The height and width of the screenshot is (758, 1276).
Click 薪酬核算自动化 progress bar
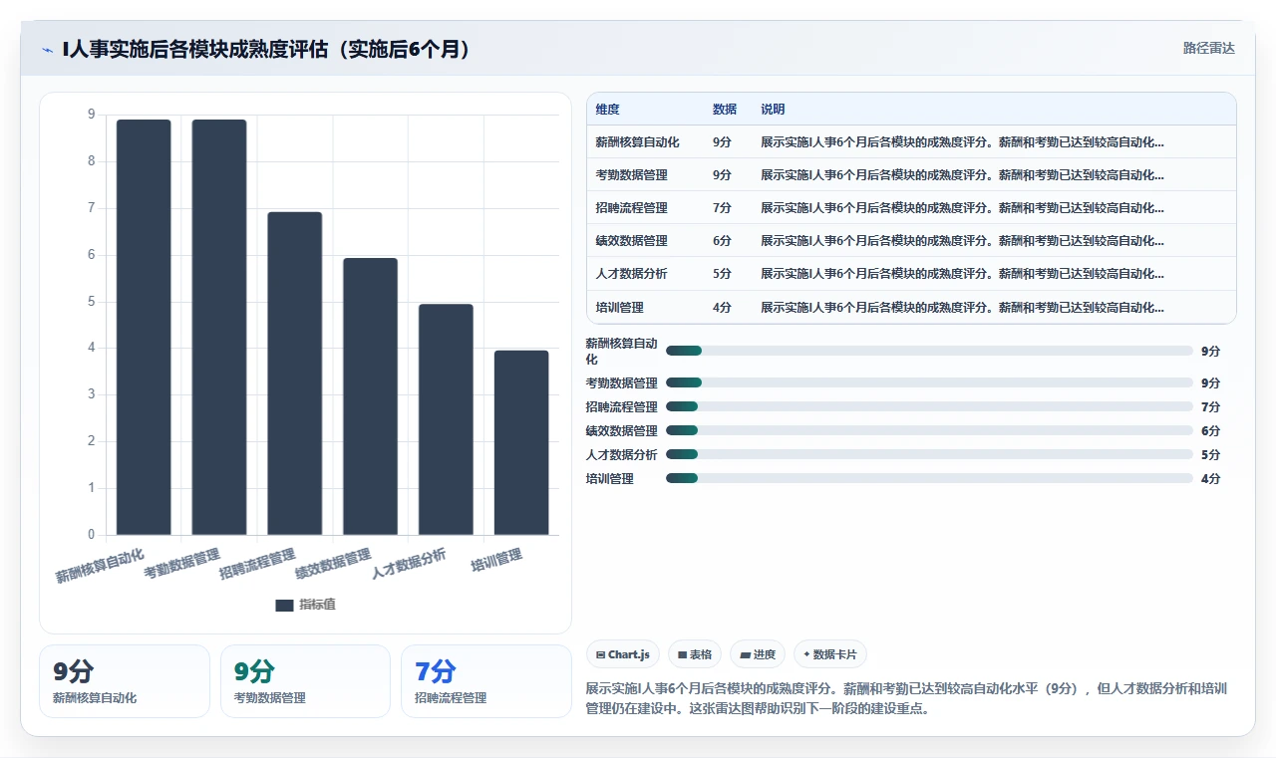[929, 351]
